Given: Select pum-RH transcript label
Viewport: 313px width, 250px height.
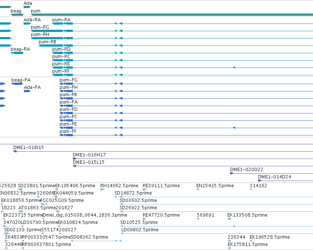Looking at the screenshot, I should click(x=40, y=35).
